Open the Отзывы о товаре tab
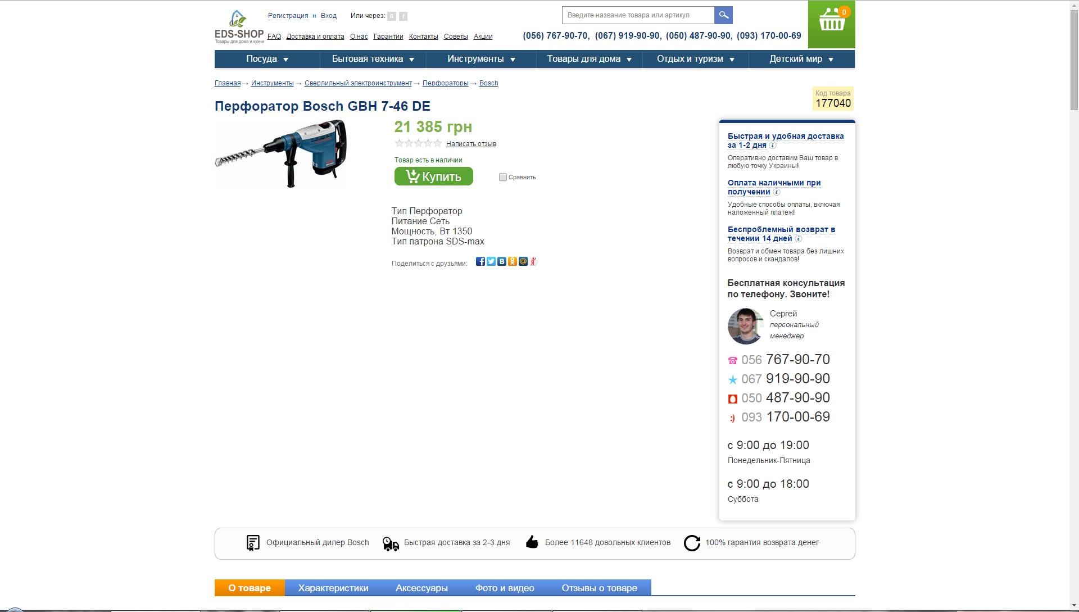 coord(599,588)
